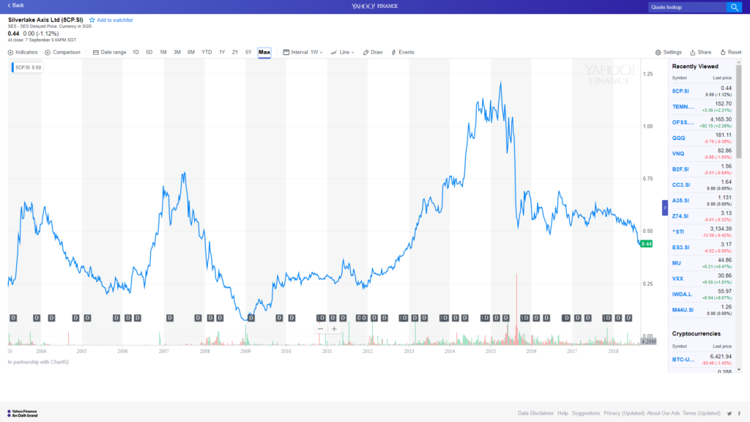Select the YTD time range
This screenshot has width=750, height=422.
tap(207, 52)
